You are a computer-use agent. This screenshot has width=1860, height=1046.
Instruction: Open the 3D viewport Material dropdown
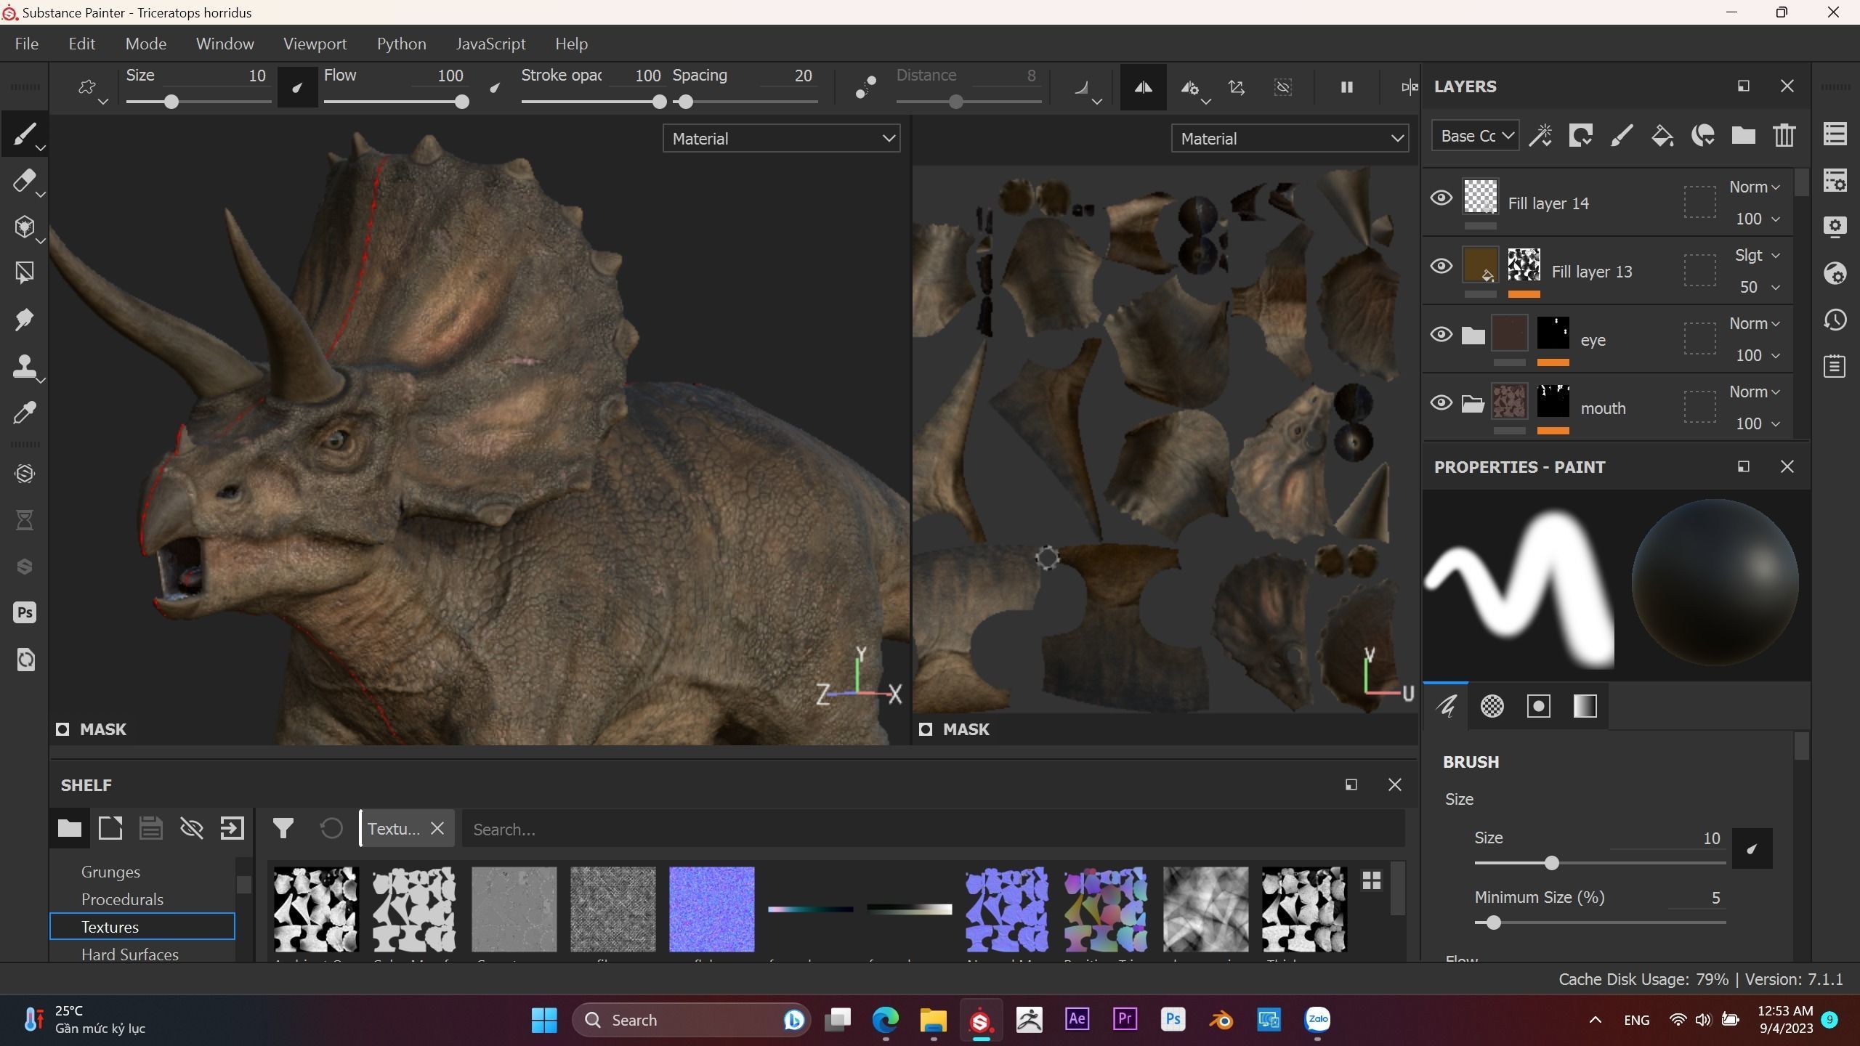pos(781,139)
